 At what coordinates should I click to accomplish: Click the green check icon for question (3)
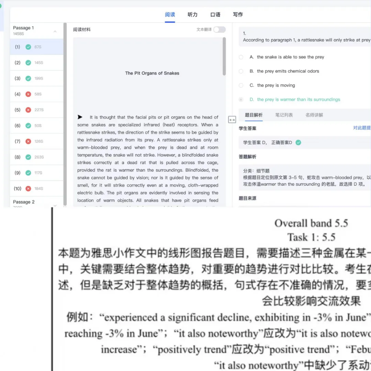pyautogui.click(x=28, y=78)
